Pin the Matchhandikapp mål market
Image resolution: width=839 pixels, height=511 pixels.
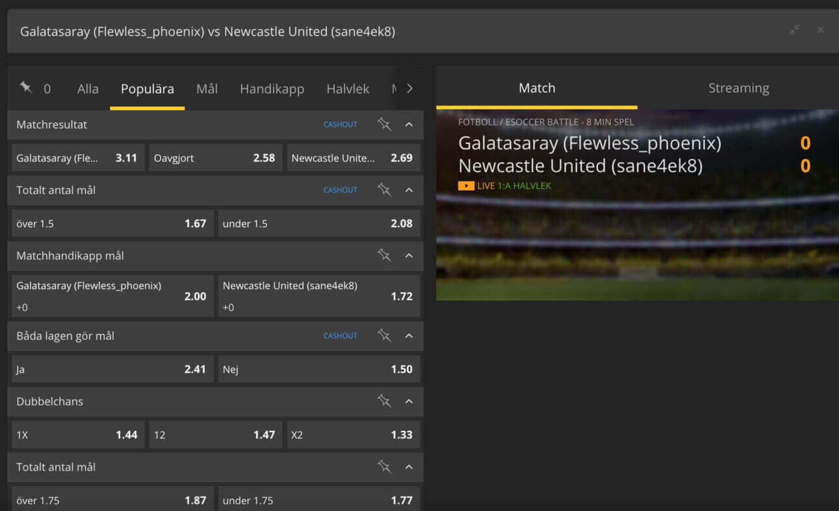point(384,256)
